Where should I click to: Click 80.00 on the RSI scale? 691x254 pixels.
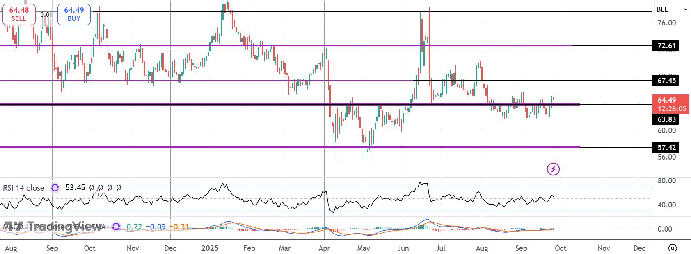click(x=666, y=181)
